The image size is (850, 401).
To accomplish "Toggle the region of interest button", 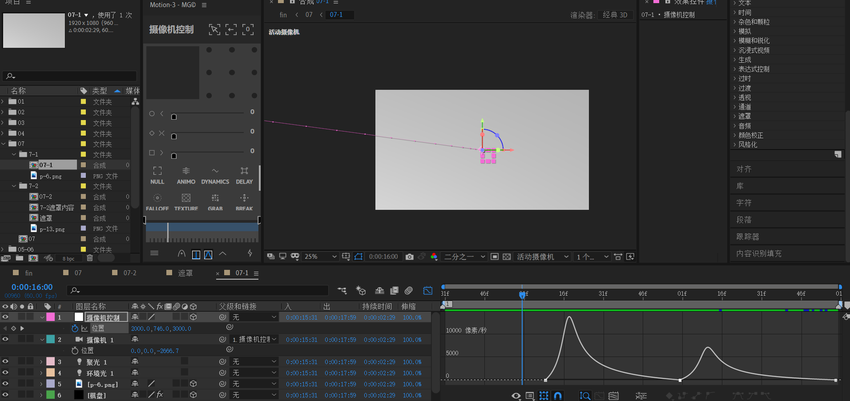I will click(494, 257).
